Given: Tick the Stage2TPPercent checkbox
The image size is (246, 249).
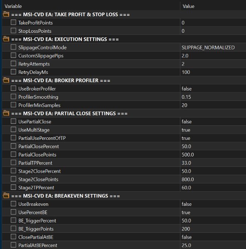Looking at the screenshot, I should pos(13,188).
